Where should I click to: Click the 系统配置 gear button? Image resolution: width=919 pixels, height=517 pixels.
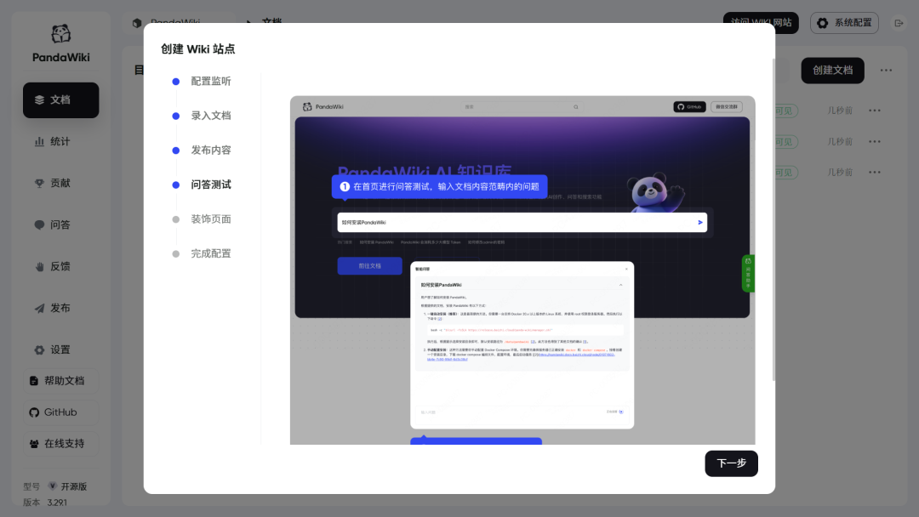pyautogui.click(x=844, y=23)
